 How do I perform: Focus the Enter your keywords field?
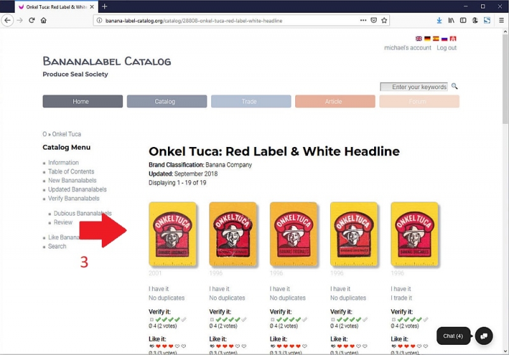(x=414, y=87)
